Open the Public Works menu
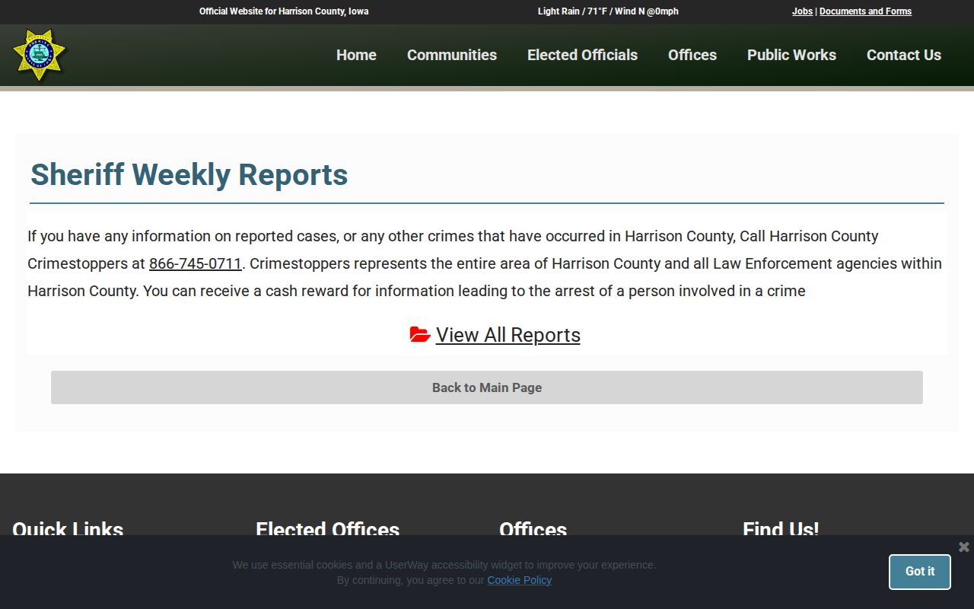The width and height of the screenshot is (974, 609). click(x=791, y=55)
